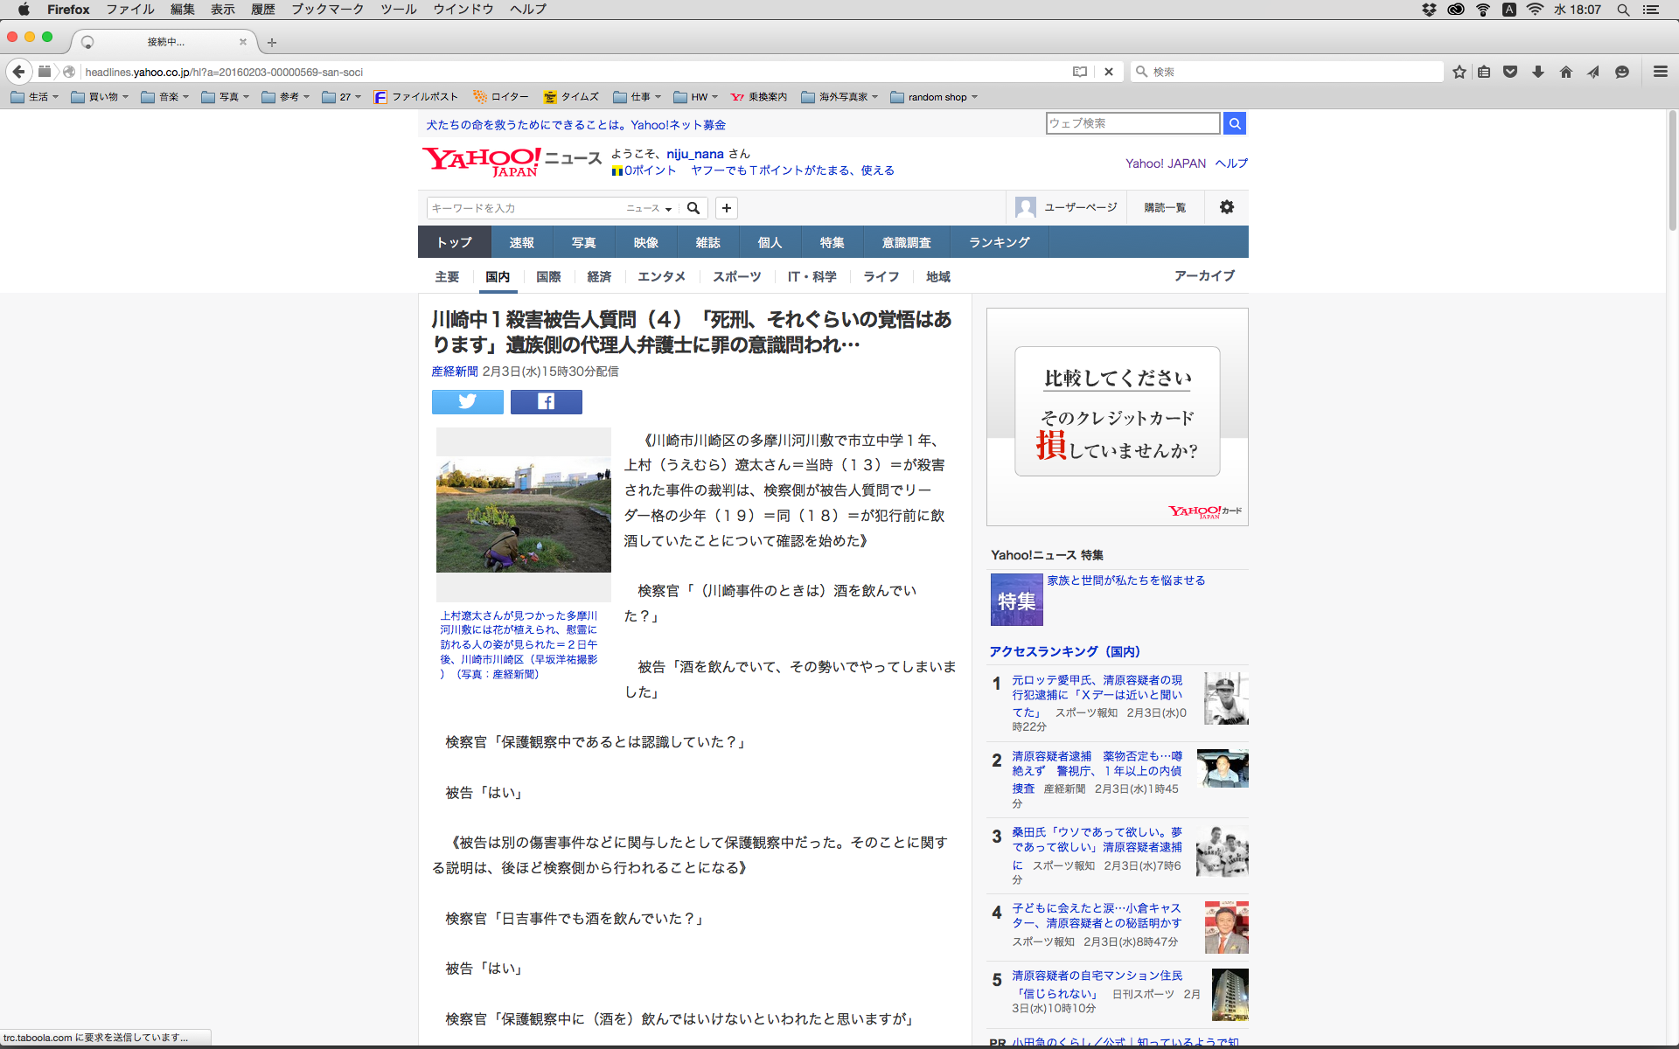Open the Firefox hamburger menu

[x=1660, y=72]
